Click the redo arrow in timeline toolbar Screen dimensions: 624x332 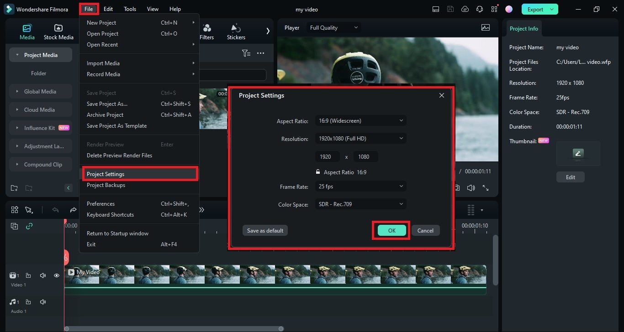(x=73, y=210)
